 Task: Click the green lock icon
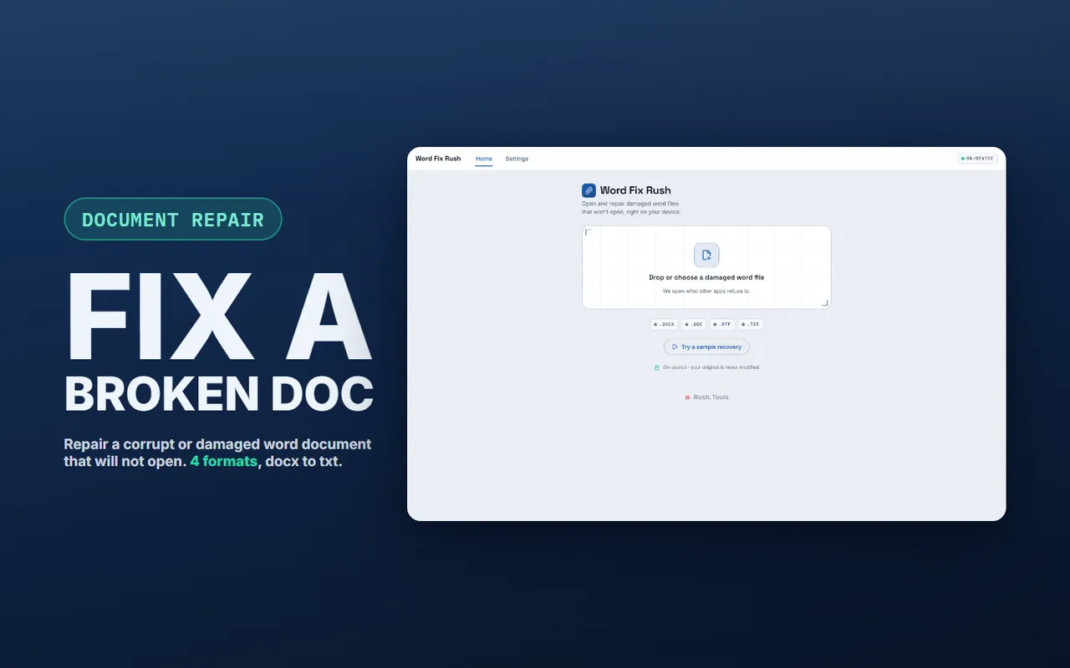[657, 367]
